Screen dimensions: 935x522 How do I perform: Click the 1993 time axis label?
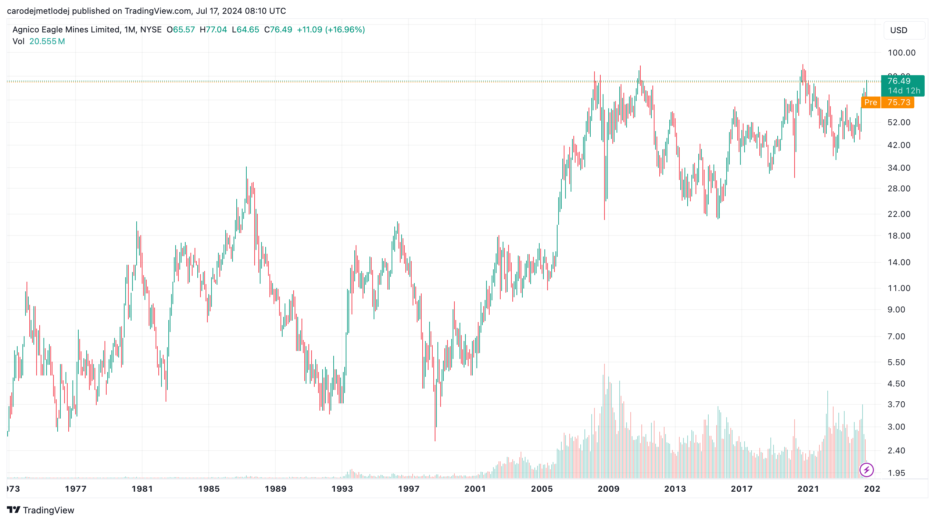(x=342, y=489)
